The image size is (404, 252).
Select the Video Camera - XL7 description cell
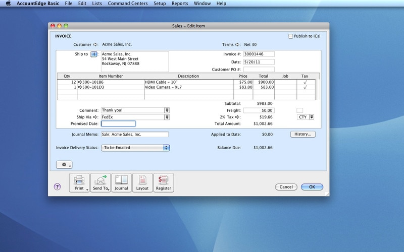[189, 87]
